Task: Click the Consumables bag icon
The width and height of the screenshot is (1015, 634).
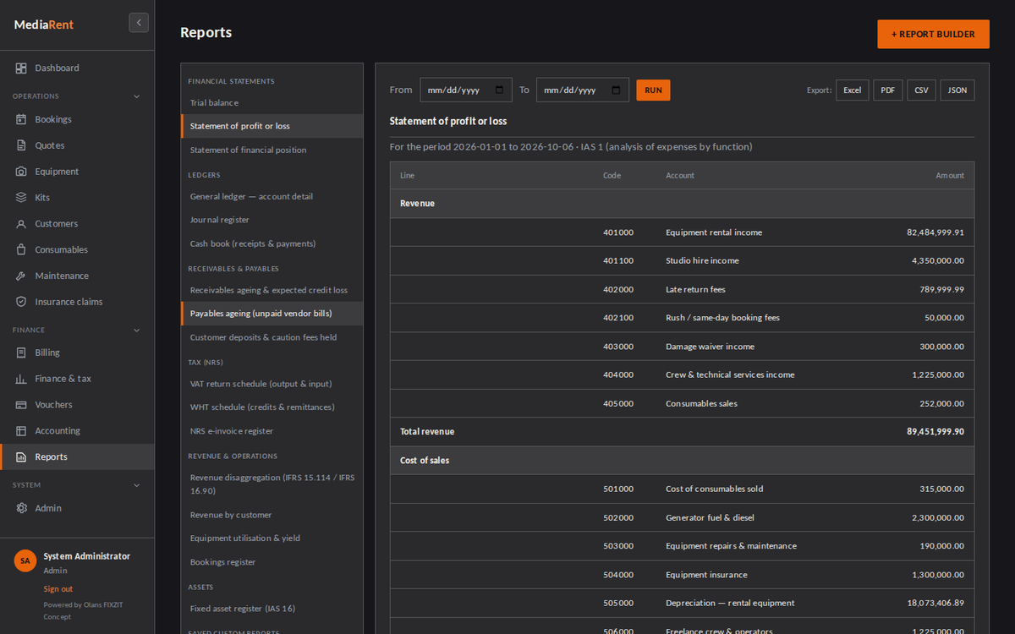Action: point(21,250)
